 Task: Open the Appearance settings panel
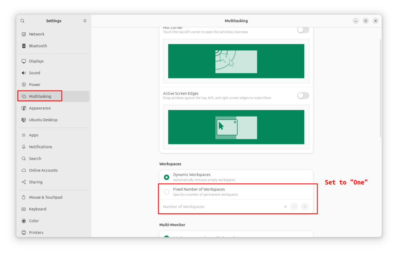point(40,108)
